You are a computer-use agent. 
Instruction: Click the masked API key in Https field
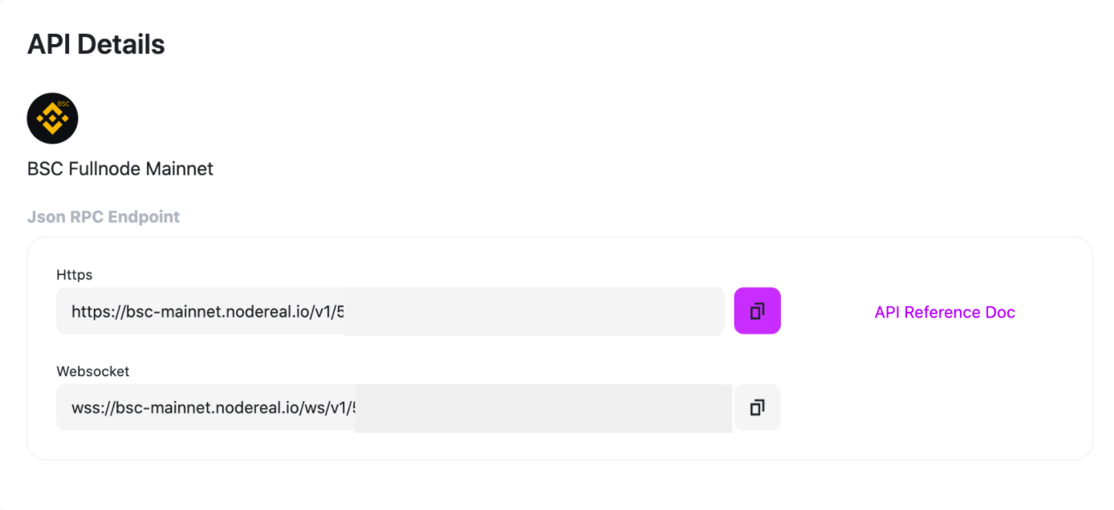533,311
